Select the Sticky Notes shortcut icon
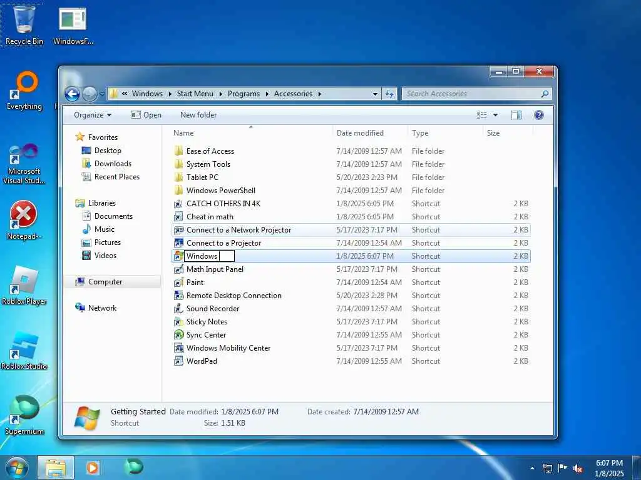Image resolution: width=641 pixels, height=480 pixels. [x=178, y=322]
